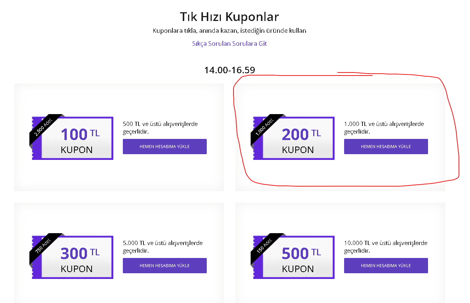Click the "1.000 Adet" black ribbon
The height and width of the screenshot is (303, 470).
[x=265, y=127]
